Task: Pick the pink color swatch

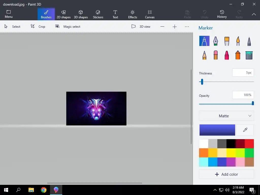Action: pos(240,162)
